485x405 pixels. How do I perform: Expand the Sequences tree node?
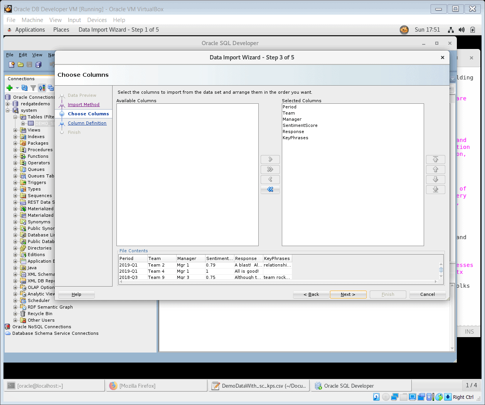pyautogui.click(x=15, y=196)
